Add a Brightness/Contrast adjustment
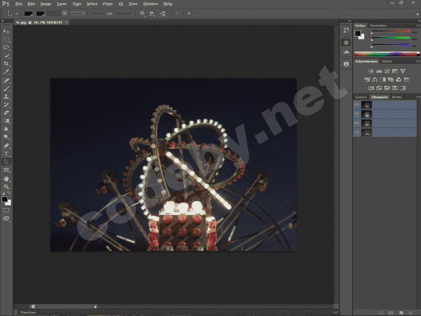 tap(370, 71)
